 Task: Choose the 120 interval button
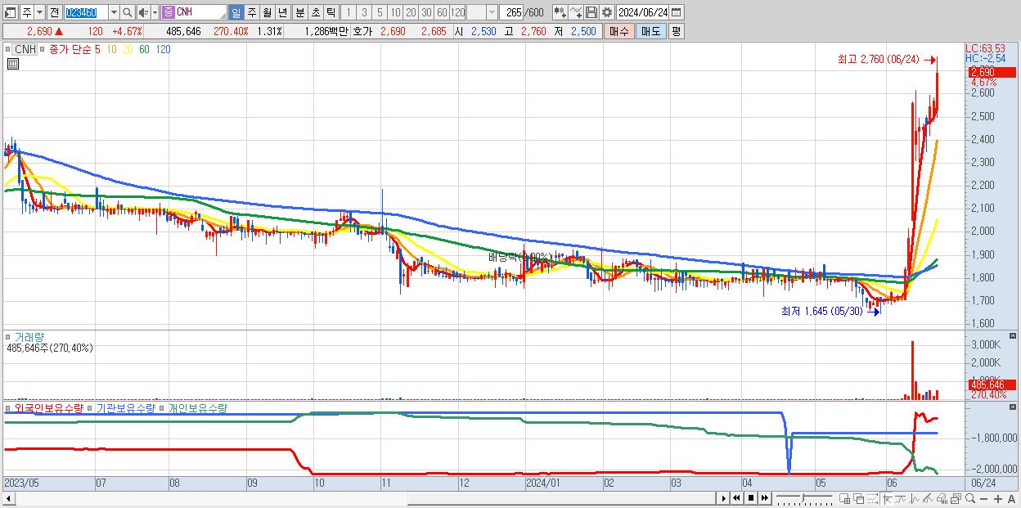click(458, 12)
